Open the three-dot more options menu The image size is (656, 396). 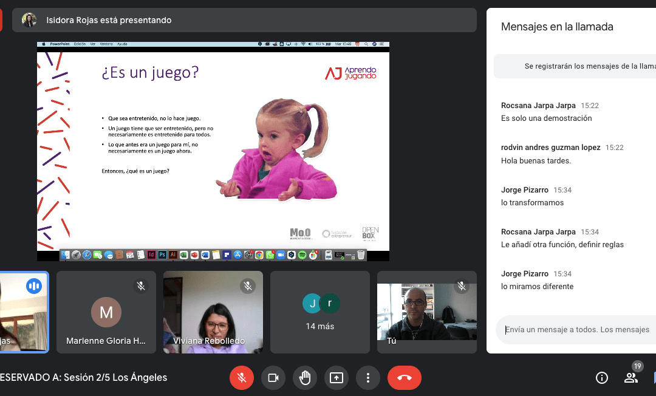pos(368,378)
